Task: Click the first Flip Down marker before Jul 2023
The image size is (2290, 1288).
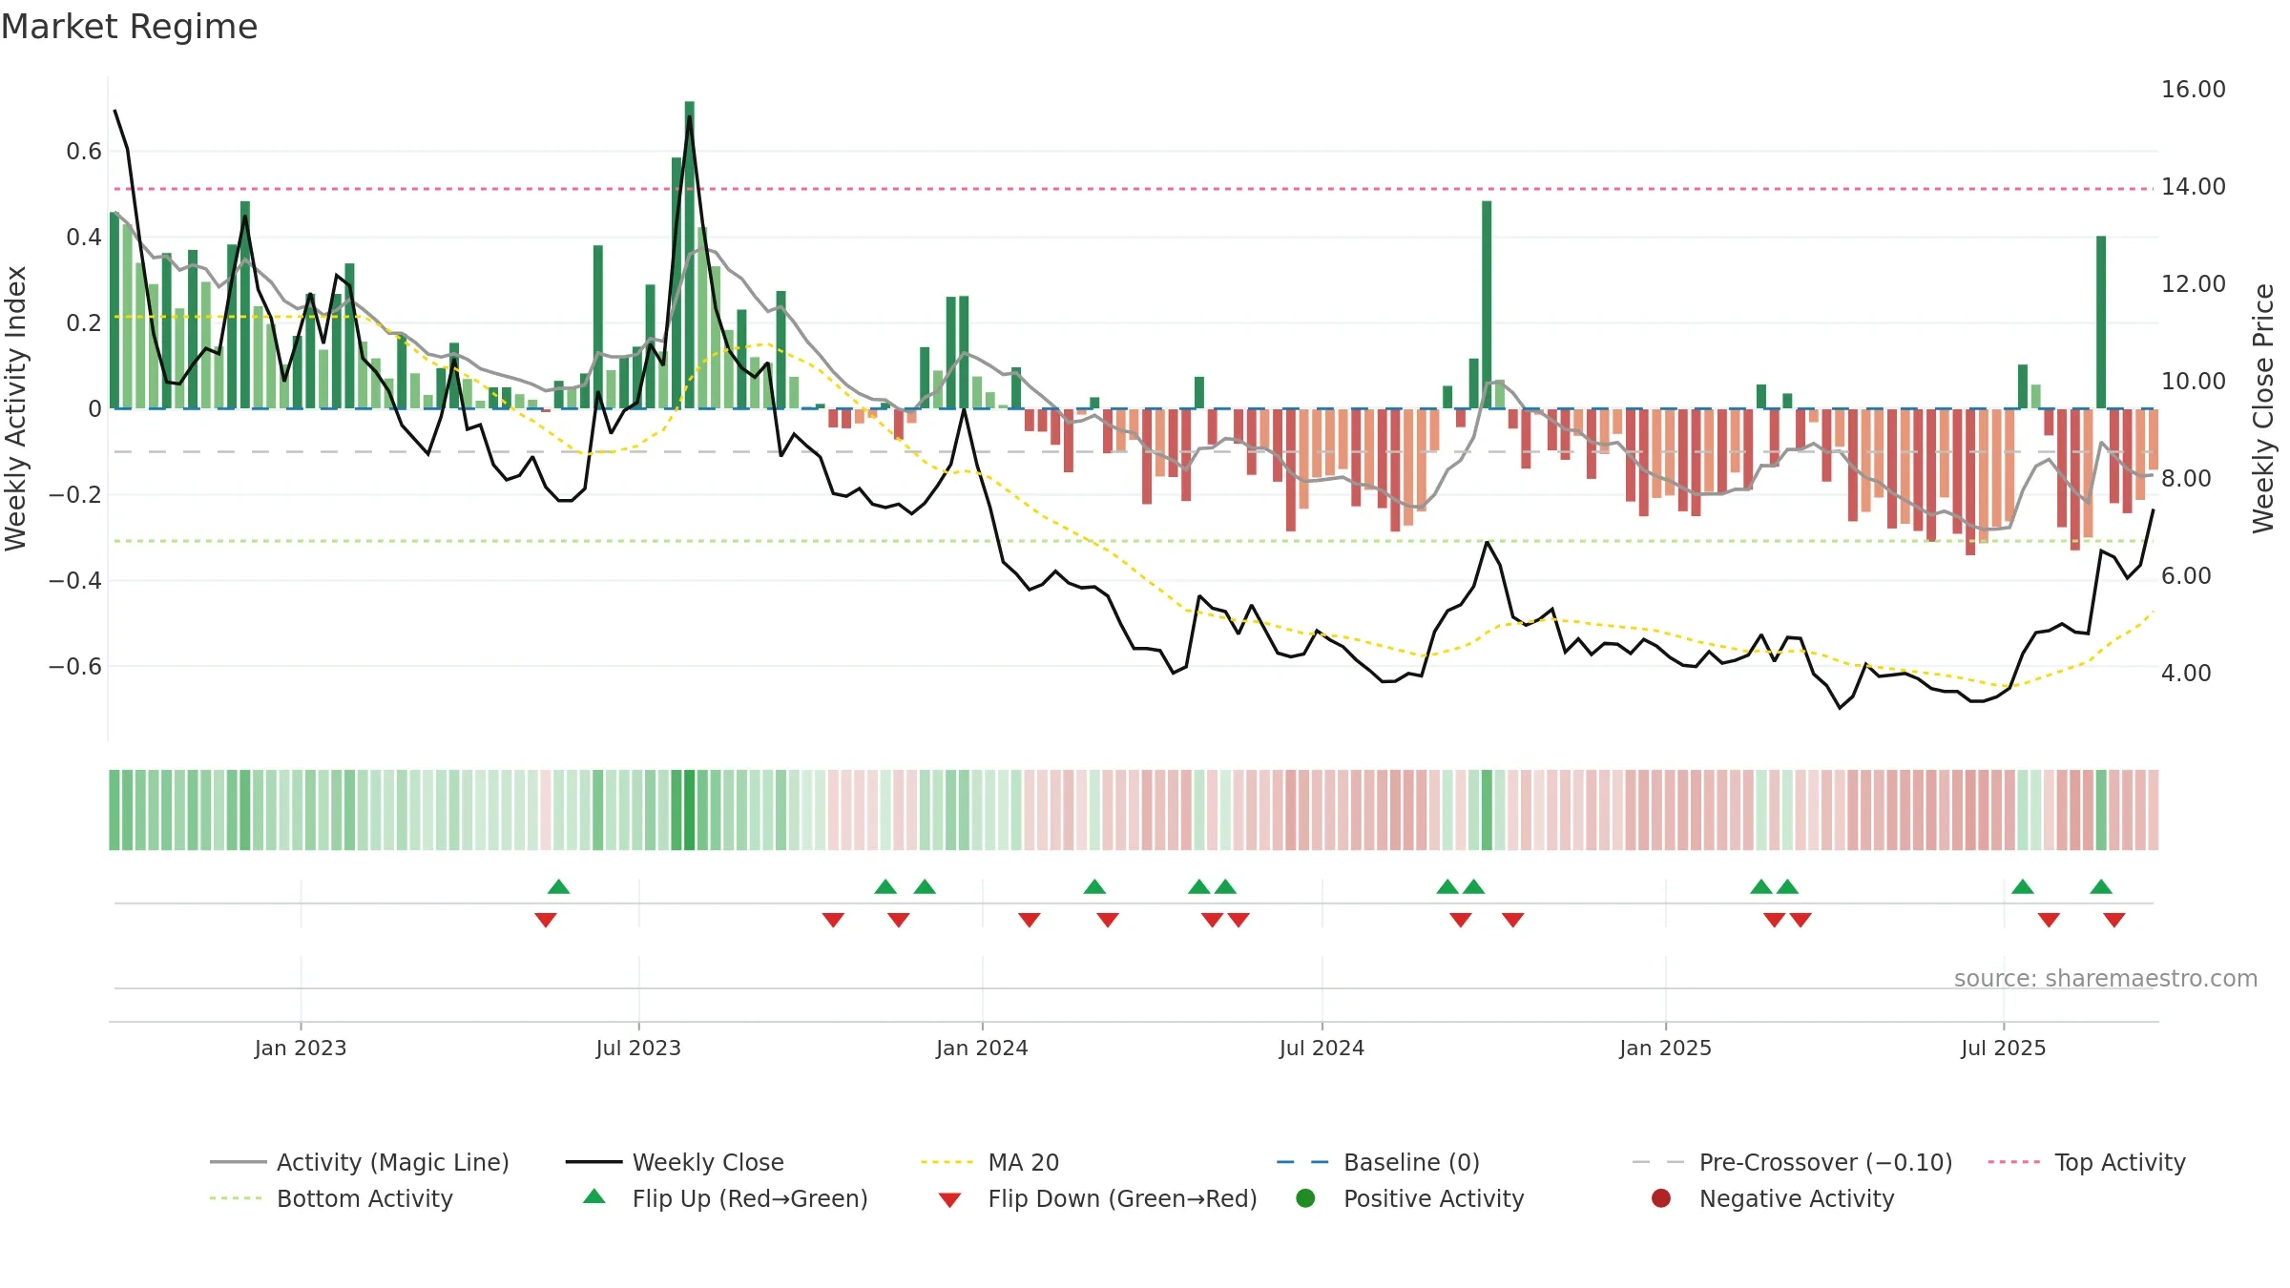Action: point(546,920)
